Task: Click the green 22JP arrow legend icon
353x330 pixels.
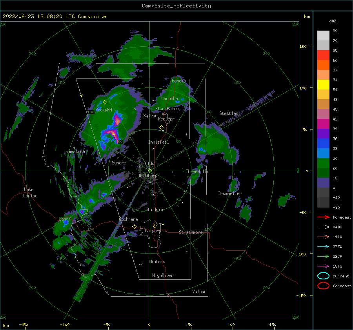Action: coord(323,256)
